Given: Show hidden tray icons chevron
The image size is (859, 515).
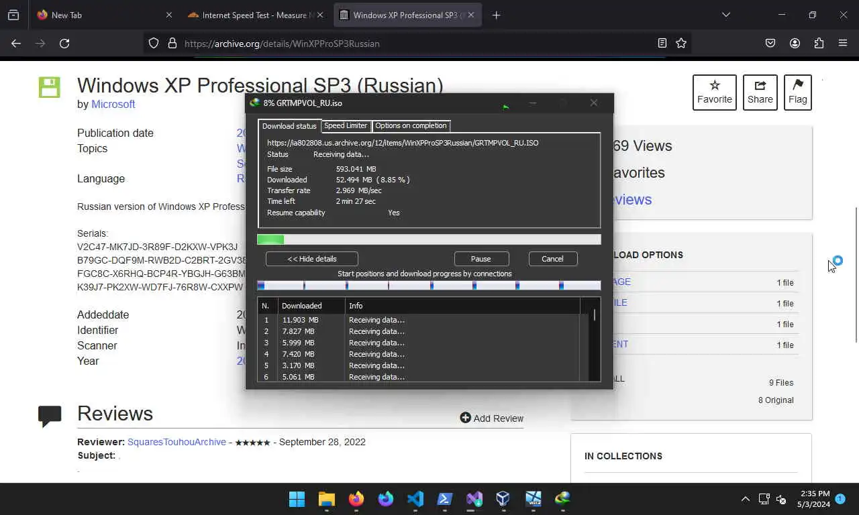Looking at the screenshot, I should click(745, 499).
